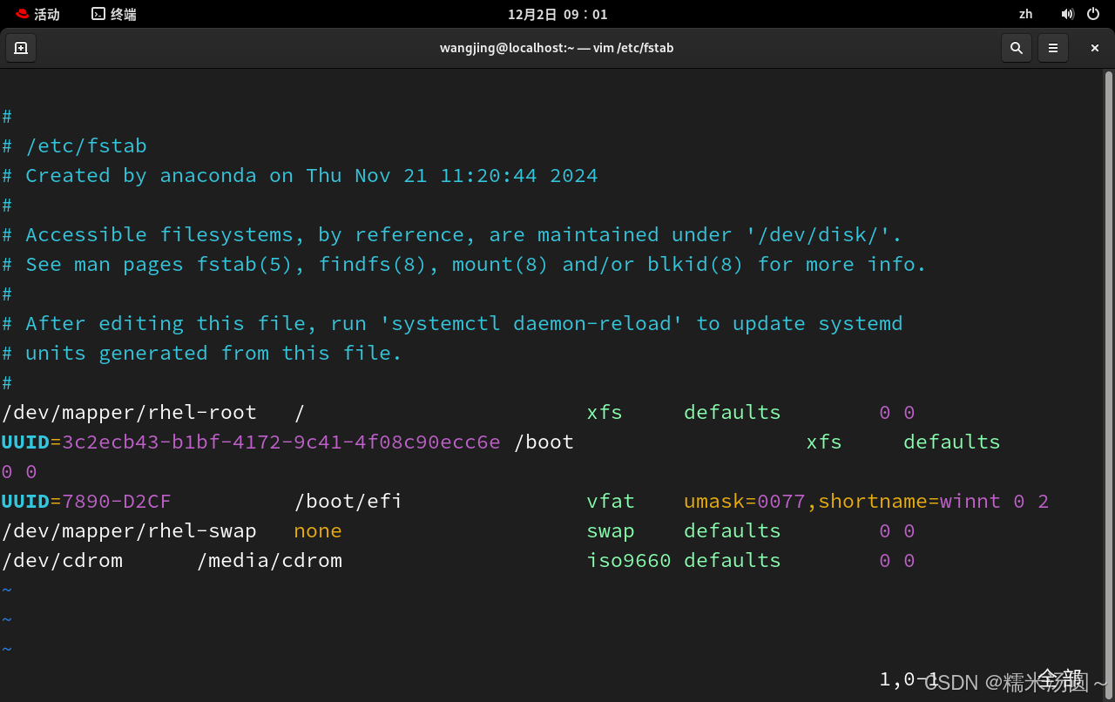Click xfs type on the rhel-root line
The image size is (1115, 702).
coord(605,412)
